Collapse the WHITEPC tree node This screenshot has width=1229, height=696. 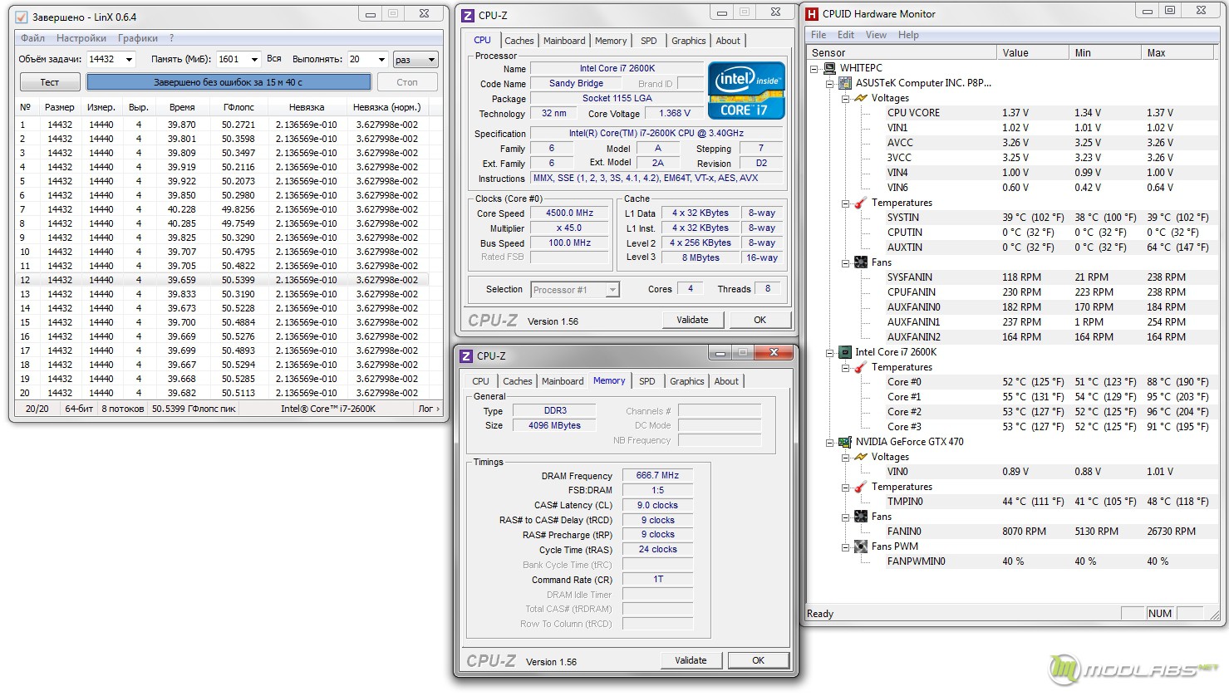pyautogui.click(x=814, y=69)
